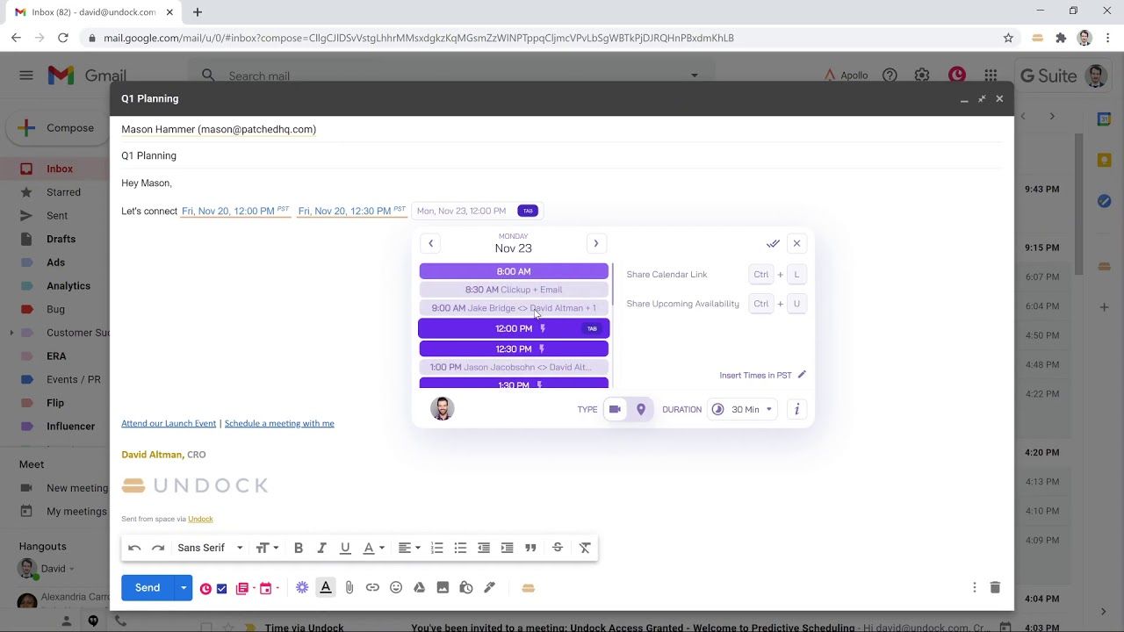
Task: Insert a bulleted list
Action: (460, 548)
